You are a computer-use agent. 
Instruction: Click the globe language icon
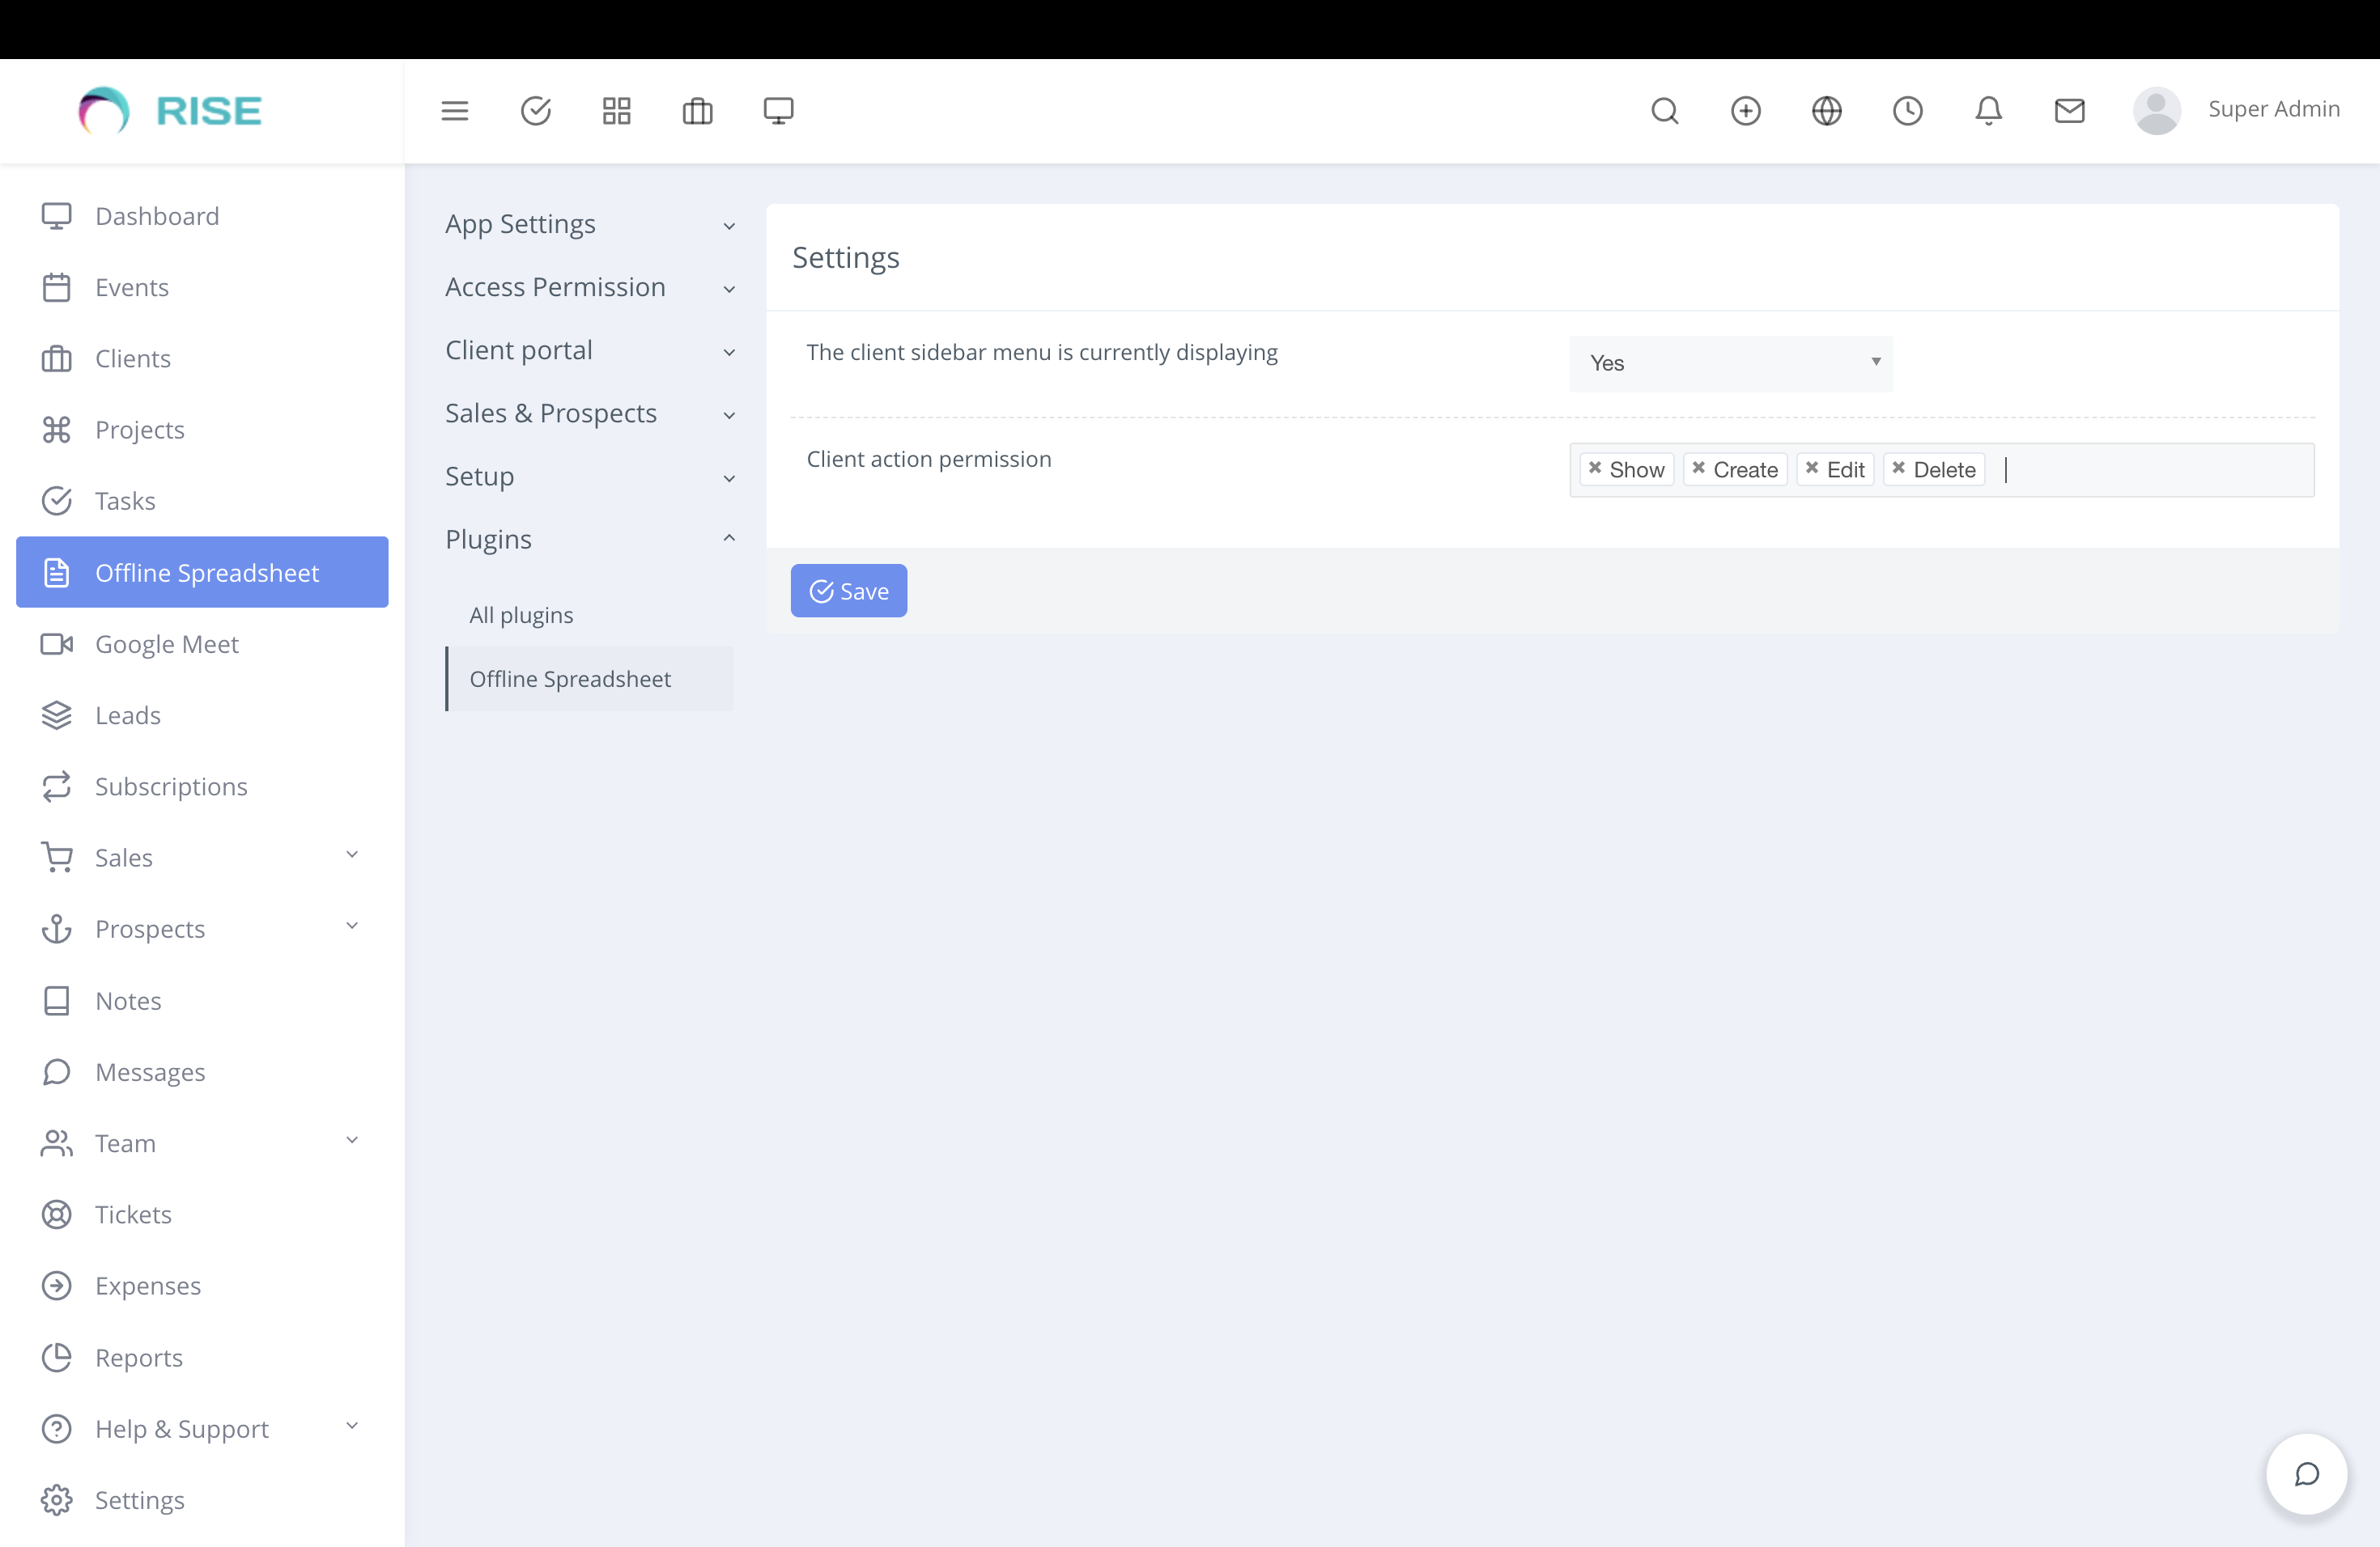tap(1826, 110)
